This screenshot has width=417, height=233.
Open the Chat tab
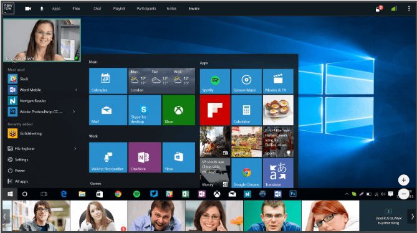click(97, 9)
